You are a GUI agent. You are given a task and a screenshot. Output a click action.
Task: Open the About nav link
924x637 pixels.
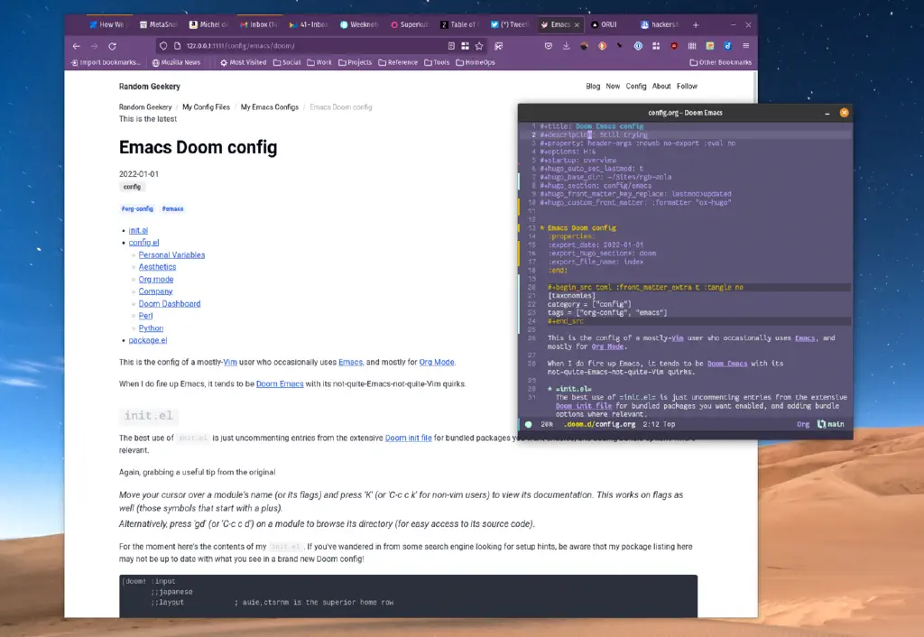point(661,86)
